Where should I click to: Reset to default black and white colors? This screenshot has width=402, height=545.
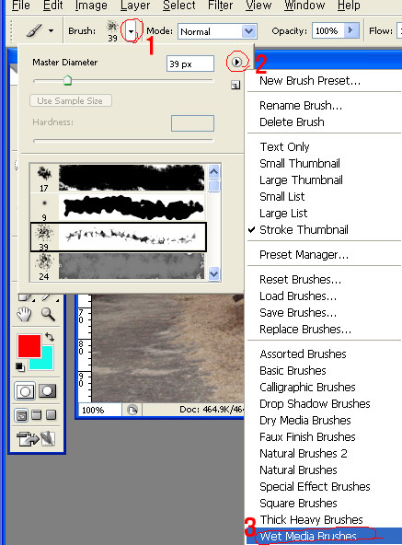pos(20,366)
